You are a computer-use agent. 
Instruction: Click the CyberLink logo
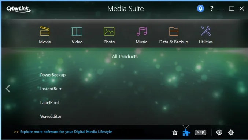coord(18,9)
